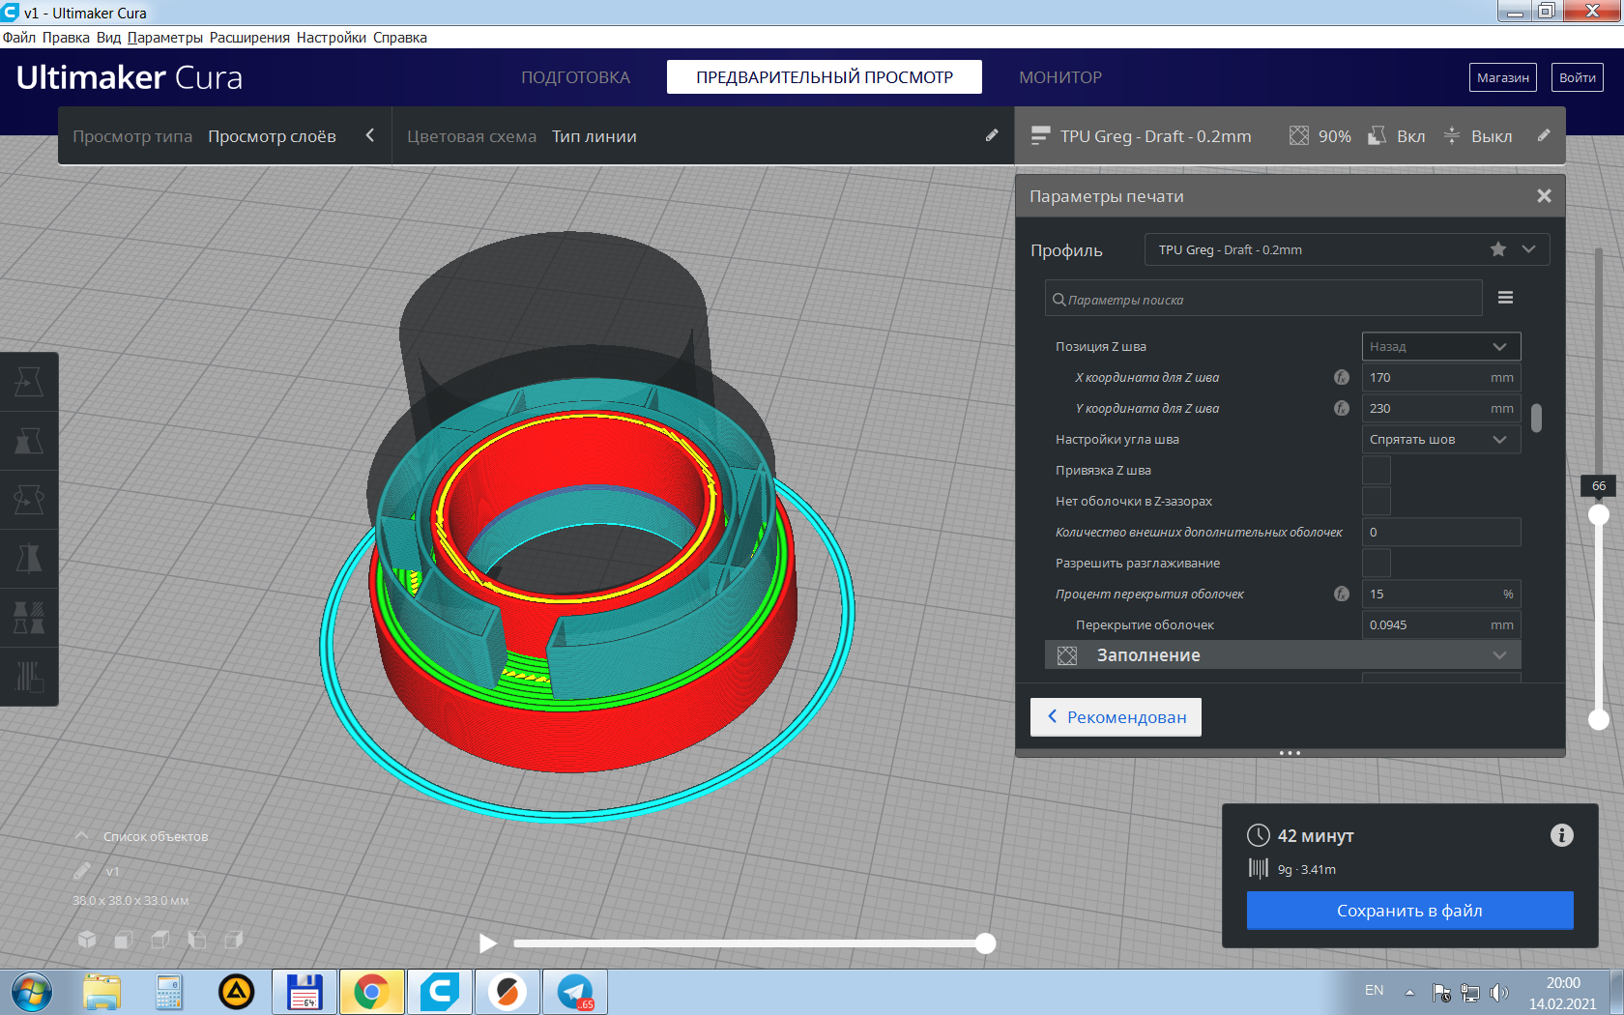Open the Настройки угла шва dropdown
This screenshot has height=1015, width=1624.
[1441, 439]
